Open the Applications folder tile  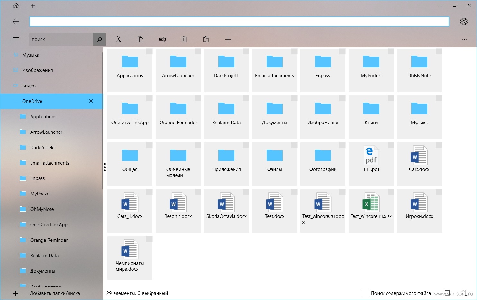point(130,70)
